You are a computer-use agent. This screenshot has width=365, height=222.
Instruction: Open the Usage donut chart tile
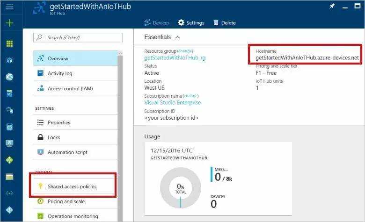[181, 188]
